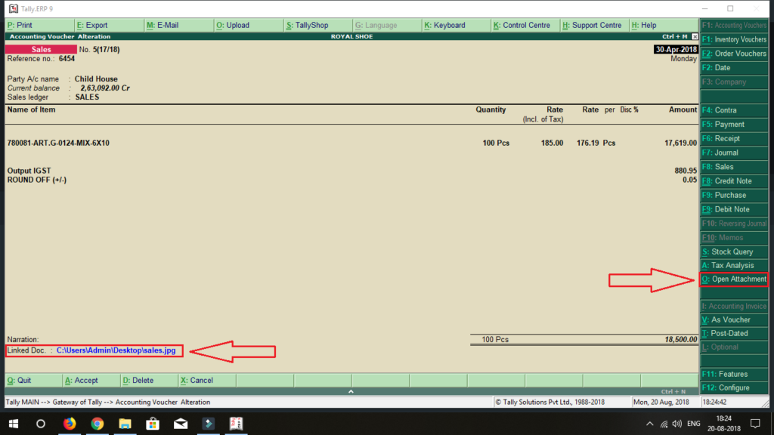Click the Tally.ERP 9 icon on the taskbar
774x435 pixels.
236,424
